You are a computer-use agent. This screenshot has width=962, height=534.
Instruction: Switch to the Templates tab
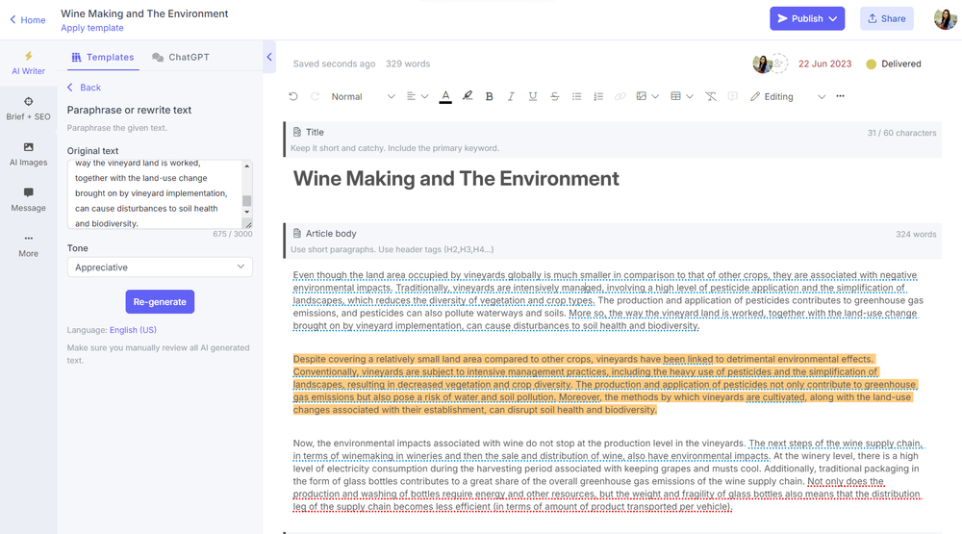click(103, 57)
